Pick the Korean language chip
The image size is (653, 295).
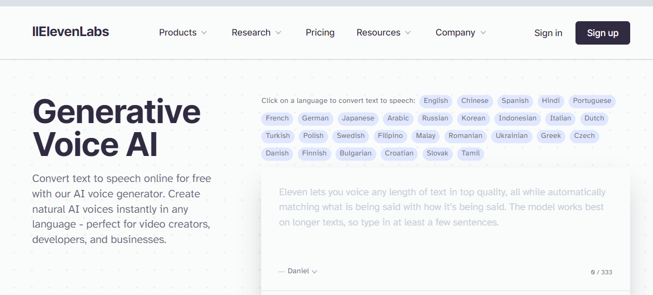474,118
